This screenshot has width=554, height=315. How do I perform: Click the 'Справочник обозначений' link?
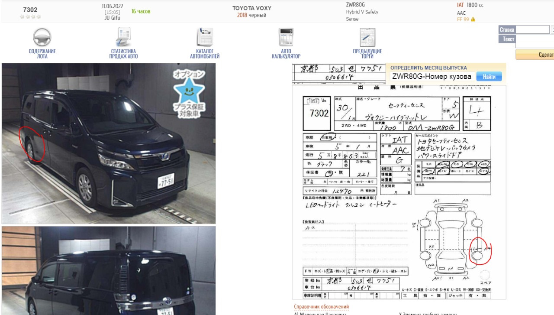click(x=321, y=307)
